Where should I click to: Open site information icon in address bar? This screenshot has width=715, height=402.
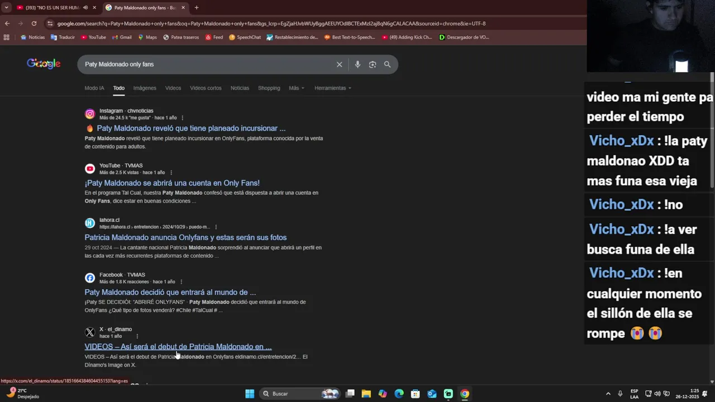(50, 23)
